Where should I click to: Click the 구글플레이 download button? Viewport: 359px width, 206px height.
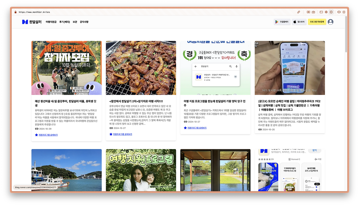(x=281, y=22)
